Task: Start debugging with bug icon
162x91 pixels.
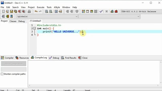Action: [x=116, y=11]
